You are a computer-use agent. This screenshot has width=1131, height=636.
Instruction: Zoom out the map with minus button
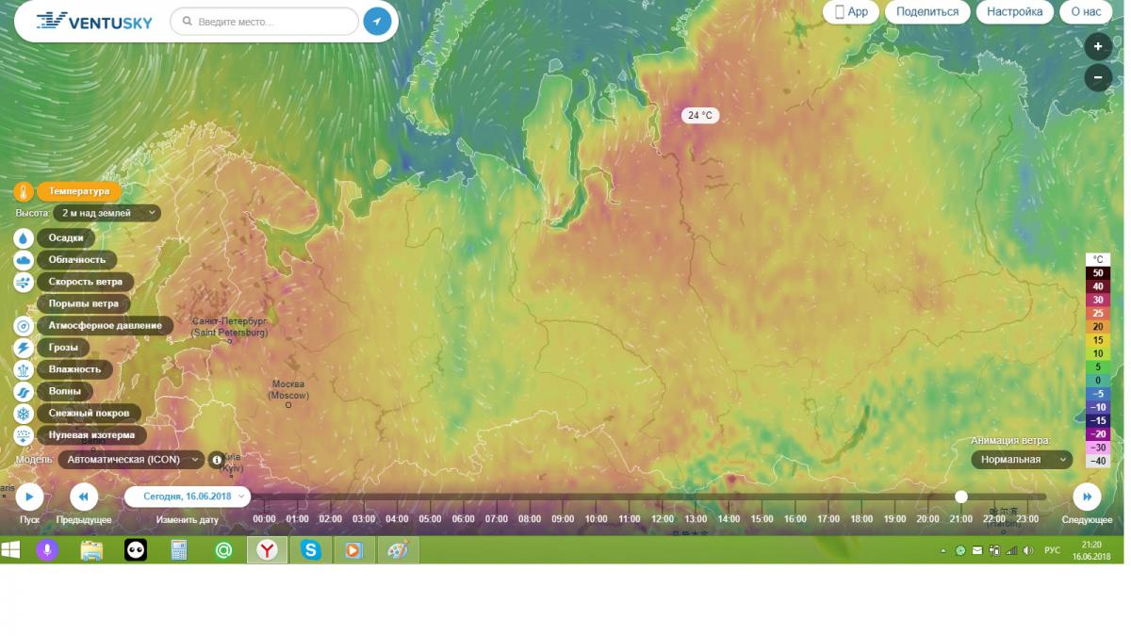[x=1098, y=77]
